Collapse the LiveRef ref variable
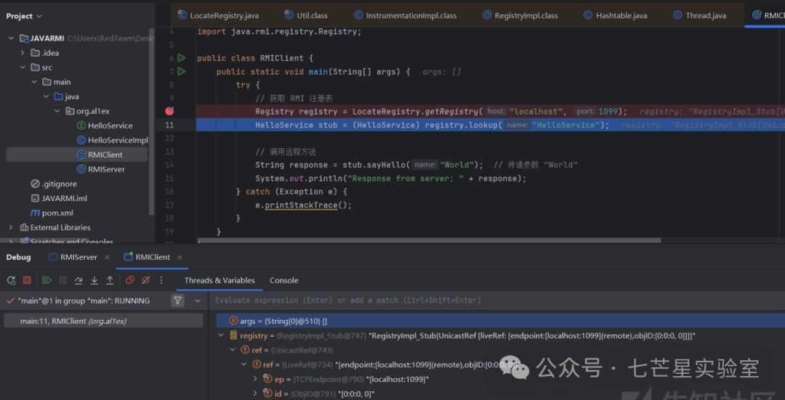Screen dimensions: 785x400 [243, 364]
